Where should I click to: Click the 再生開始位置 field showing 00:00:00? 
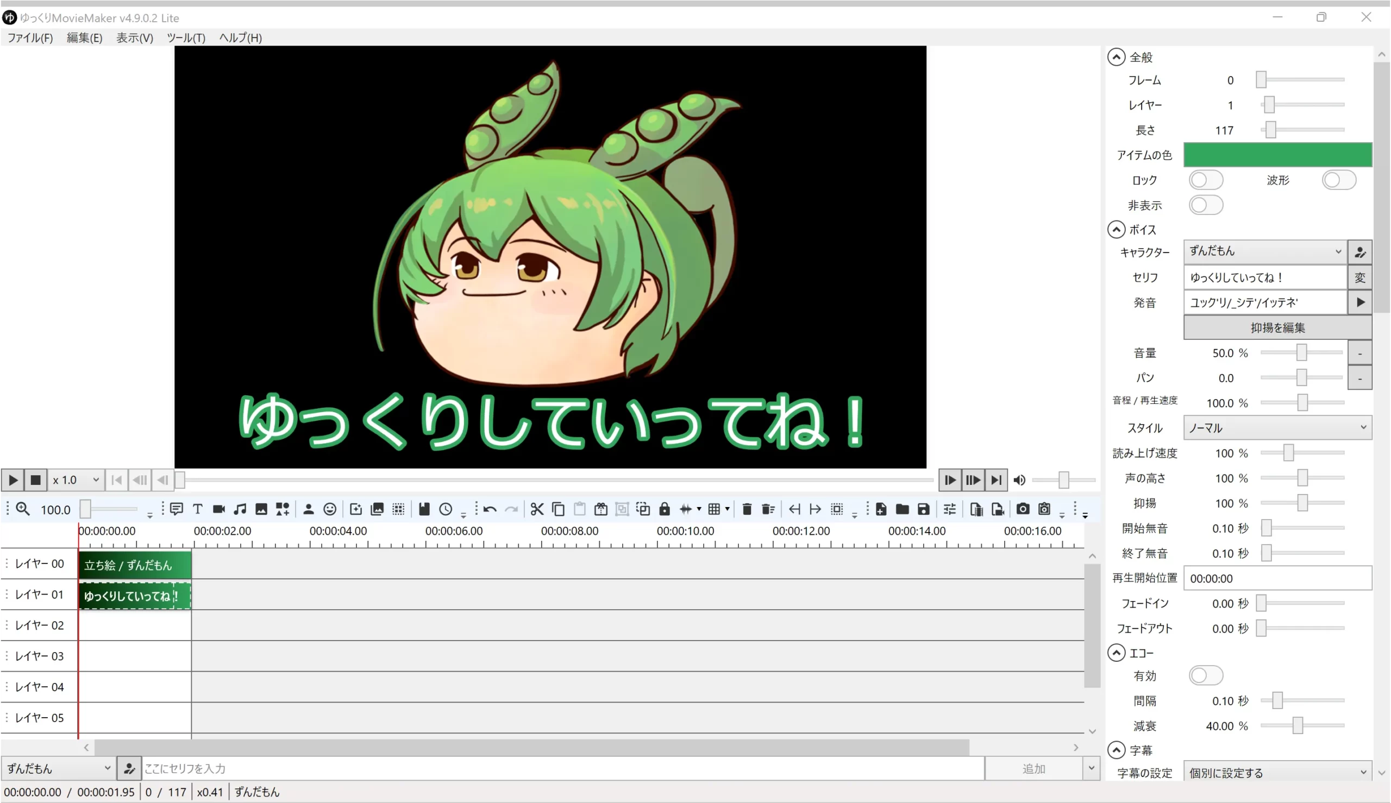pos(1278,578)
